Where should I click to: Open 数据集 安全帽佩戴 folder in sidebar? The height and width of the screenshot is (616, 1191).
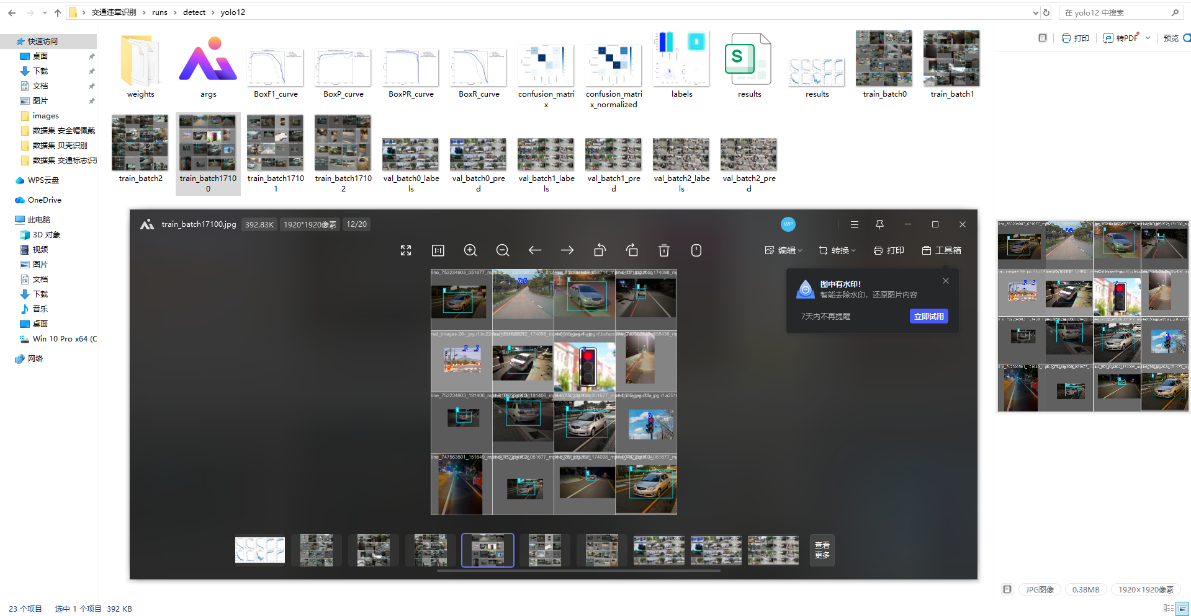pos(64,130)
